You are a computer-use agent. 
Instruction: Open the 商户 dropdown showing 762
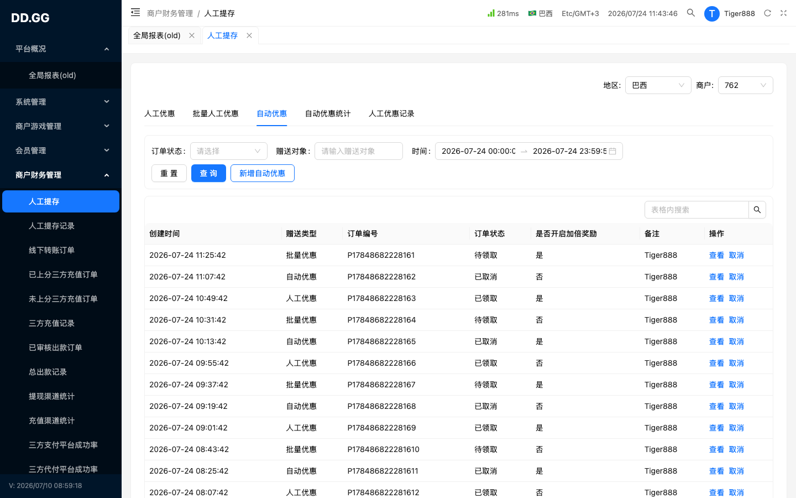(x=746, y=85)
